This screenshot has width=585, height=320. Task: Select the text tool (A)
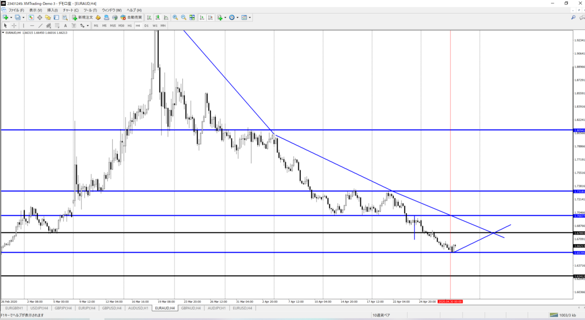click(65, 25)
